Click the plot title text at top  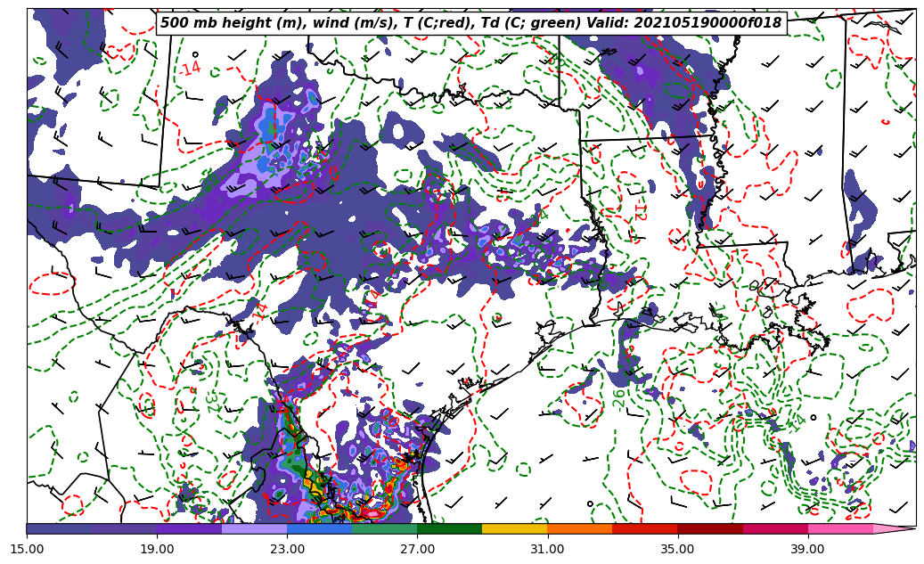tap(470, 23)
